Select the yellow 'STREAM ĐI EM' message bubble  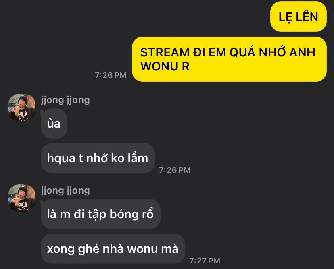click(x=229, y=59)
